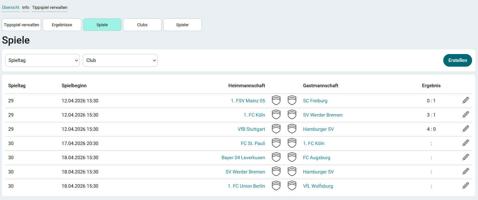Edit the 1. FC Köln vs Werder Bremen match
The image size is (478, 200).
click(x=466, y=115)
